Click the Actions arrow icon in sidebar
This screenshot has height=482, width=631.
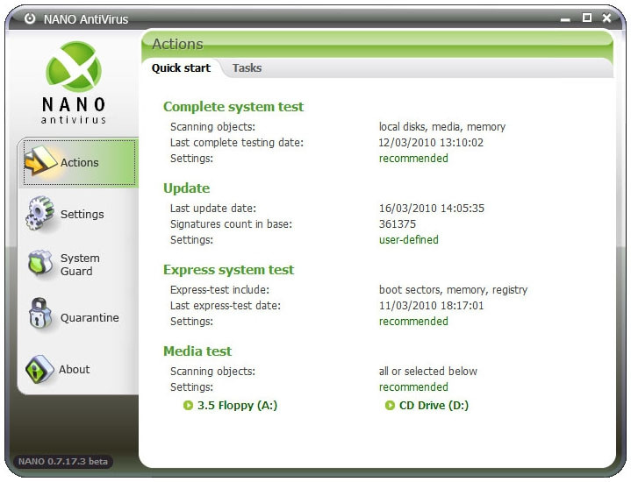point(40,161)
